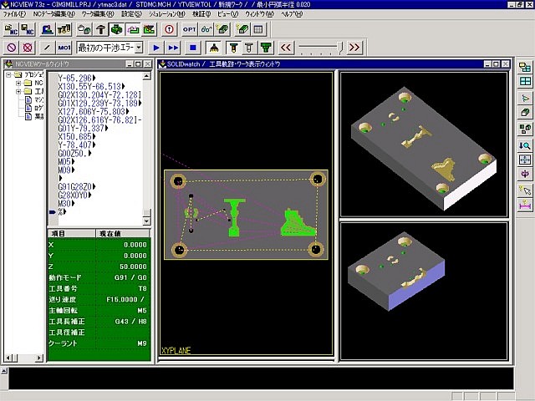
Task: Click the fast-forward simulation button
Action: pos(173,48)
